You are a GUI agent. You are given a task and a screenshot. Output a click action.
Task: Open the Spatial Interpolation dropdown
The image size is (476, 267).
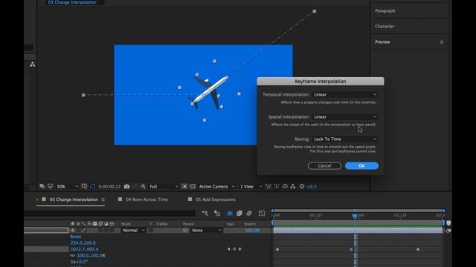345,116
